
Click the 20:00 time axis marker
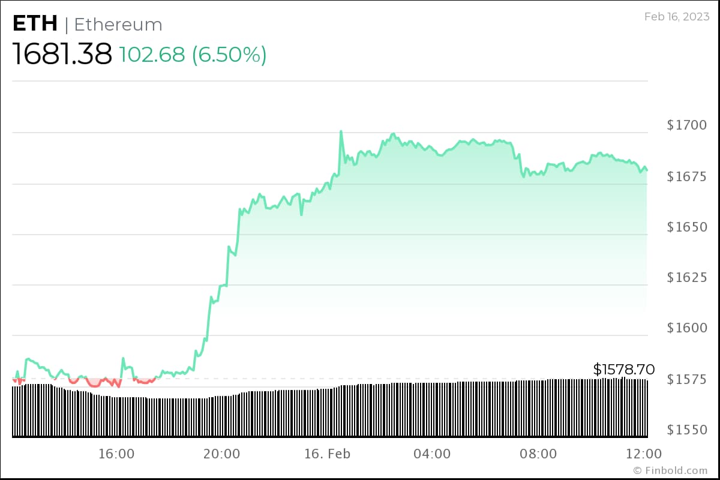(221, 454)
